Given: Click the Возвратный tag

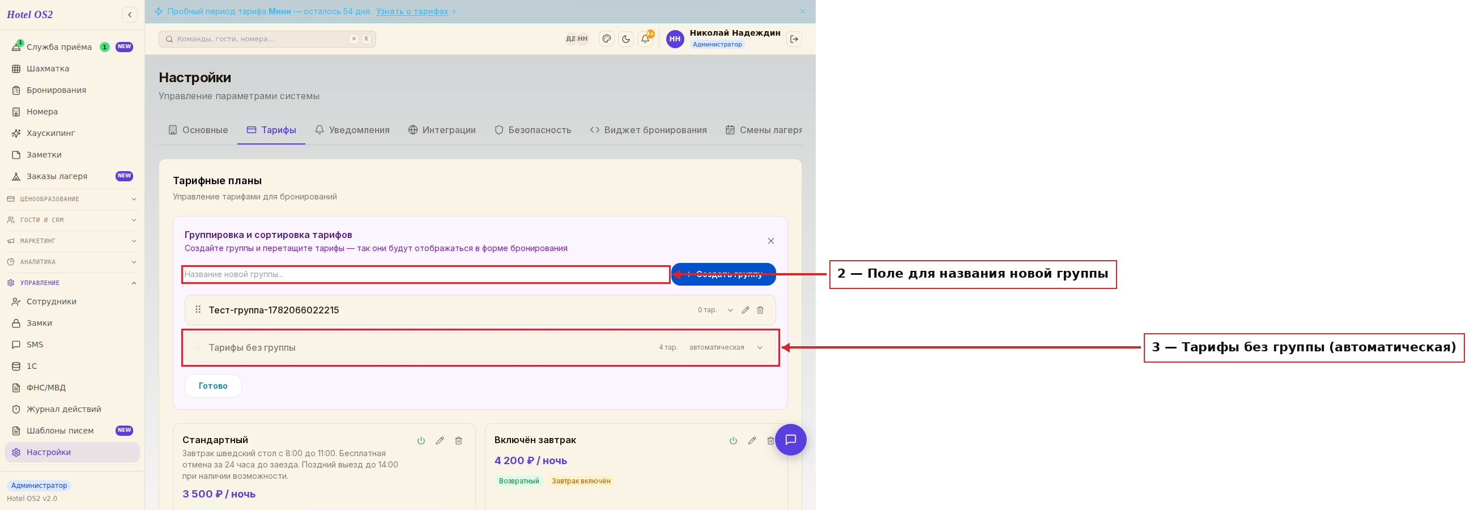Looking at the screenshot, I should tap(519, 481).
